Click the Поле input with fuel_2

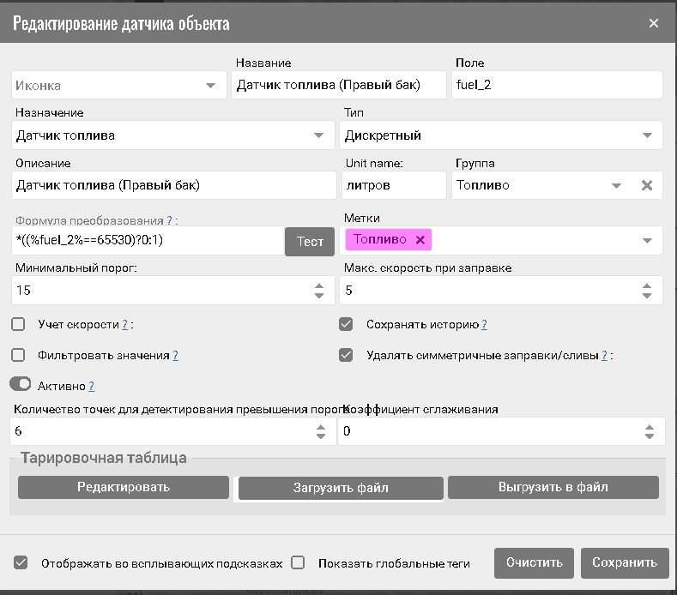click(557, 85)
